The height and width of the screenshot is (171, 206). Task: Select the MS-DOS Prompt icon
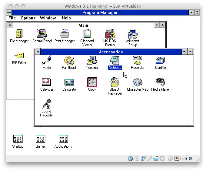point(110,34)
